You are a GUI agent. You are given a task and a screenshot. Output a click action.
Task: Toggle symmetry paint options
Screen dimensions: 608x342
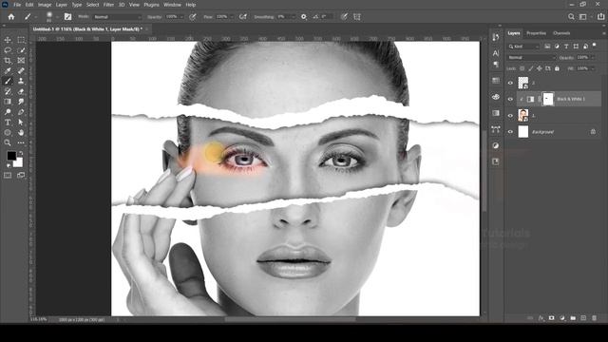(357, 17)
